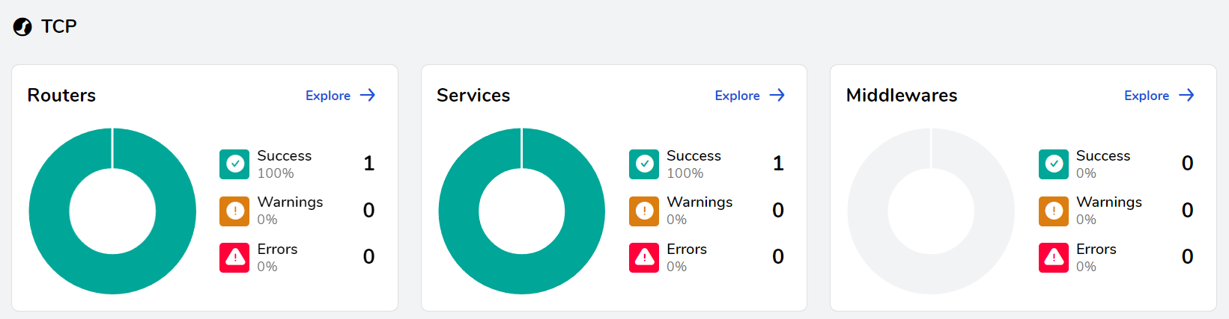1229x319 pixels.
Task: Click the Routers Success label
Action: [284, 156]
